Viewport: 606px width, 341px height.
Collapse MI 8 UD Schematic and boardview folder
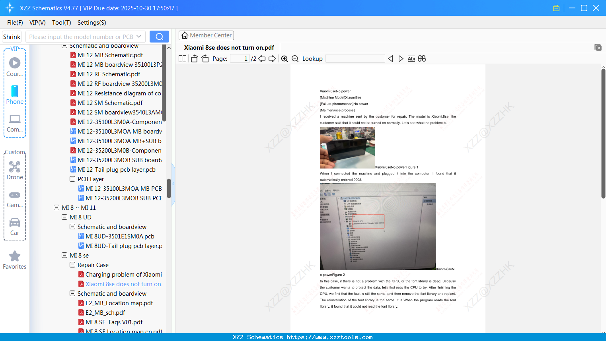72,227
